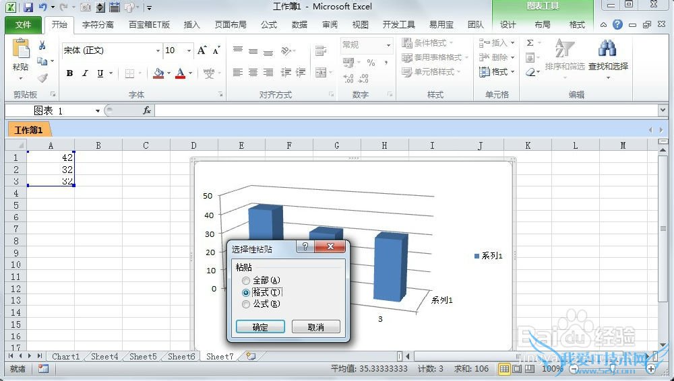Screen dimensions: 674x381
Task: Expand the formula bar
Action: 663,111
